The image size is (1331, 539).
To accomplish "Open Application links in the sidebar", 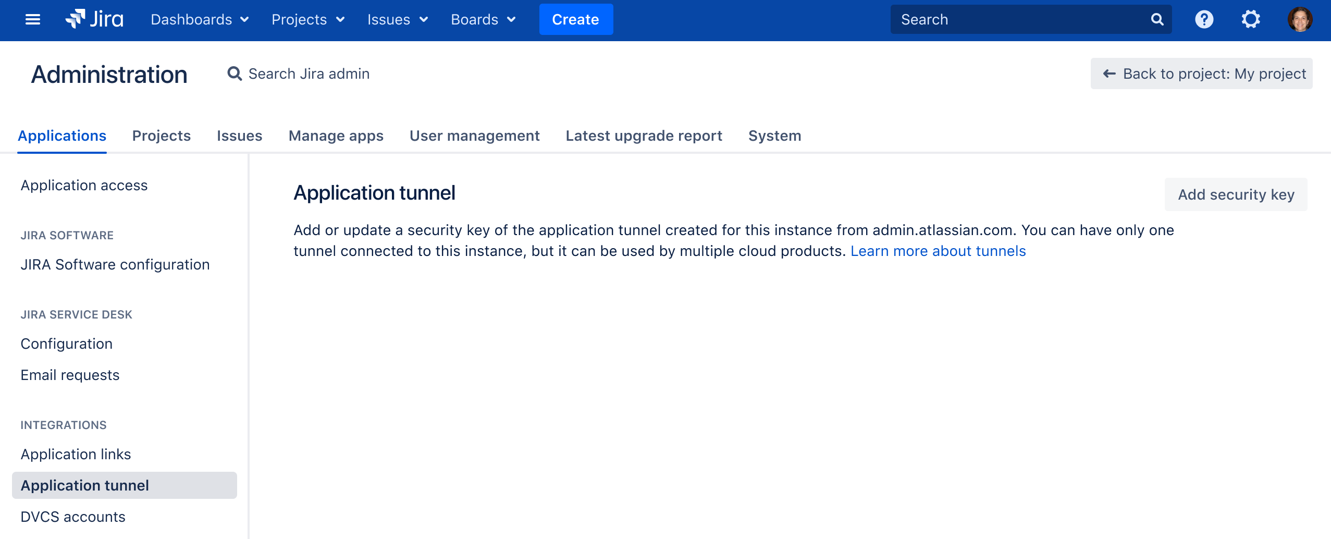I will pyautogui.click(x=76, y=455).
